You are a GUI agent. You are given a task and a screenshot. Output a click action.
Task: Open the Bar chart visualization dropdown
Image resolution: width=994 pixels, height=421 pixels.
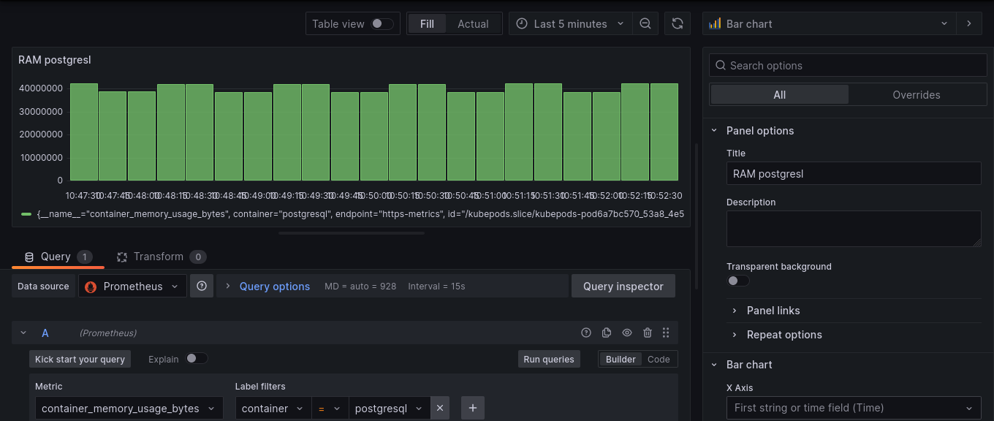click(829, 23)
